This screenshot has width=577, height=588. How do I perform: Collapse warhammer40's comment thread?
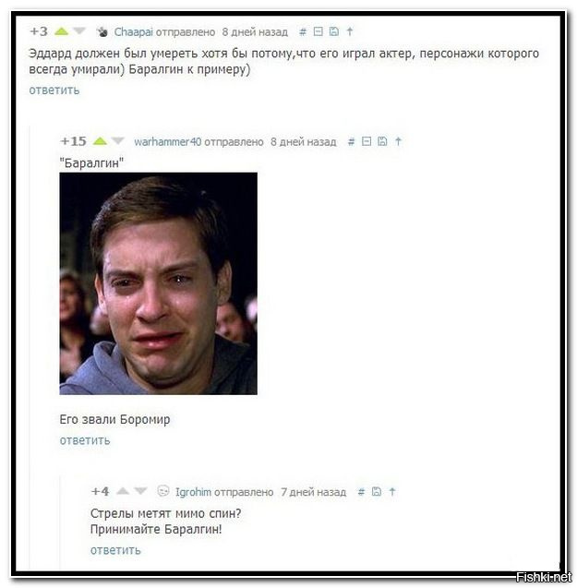pos(367,141)
